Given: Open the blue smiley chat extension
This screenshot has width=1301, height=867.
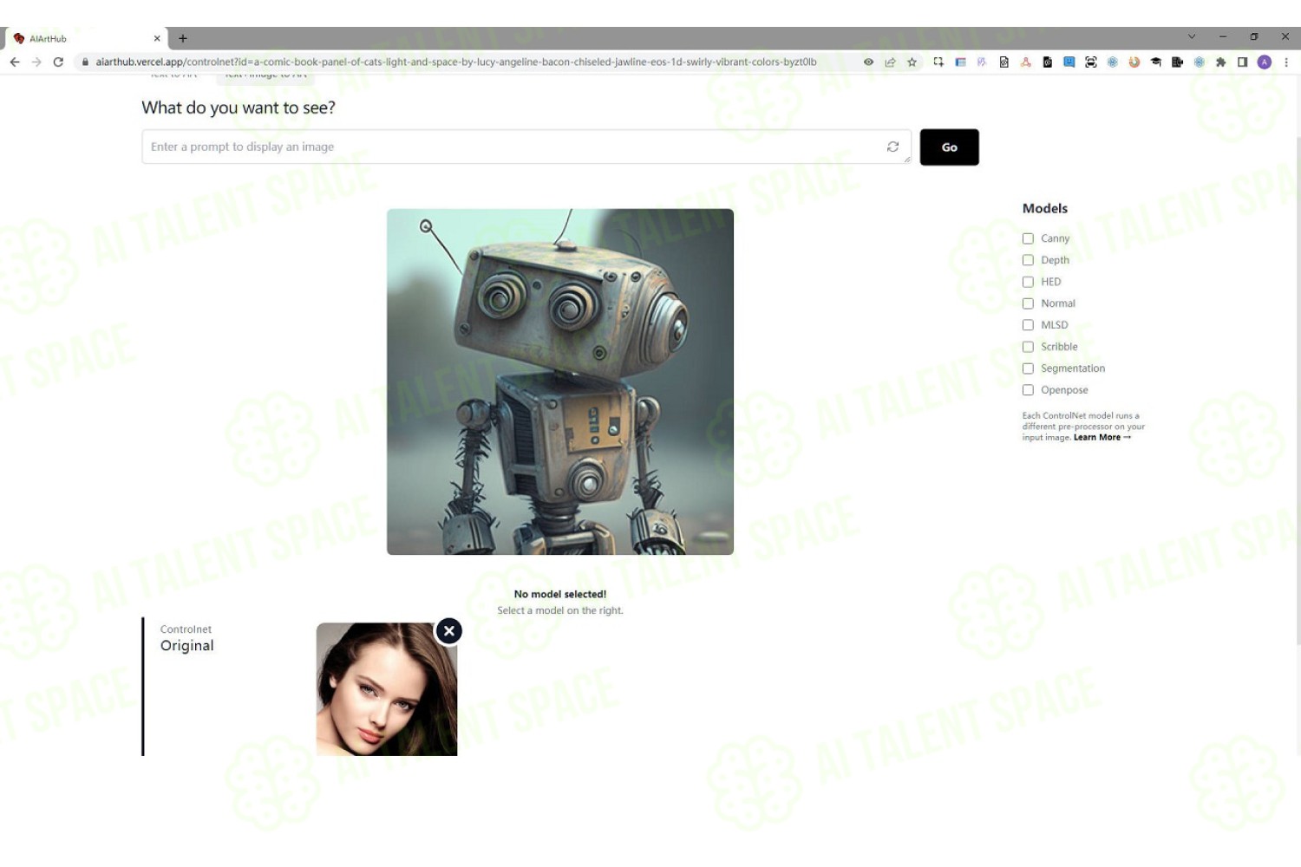Looking at the screenshot, I should (x=1069, y=62).
